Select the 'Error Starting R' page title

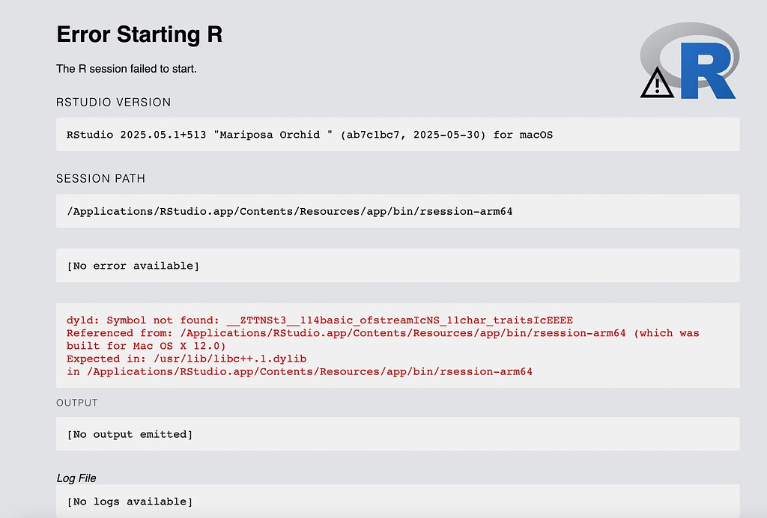pyautogui.click(x=139, y=34)
